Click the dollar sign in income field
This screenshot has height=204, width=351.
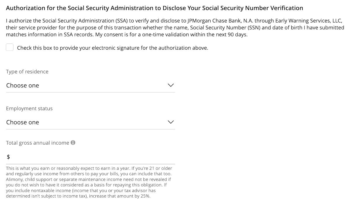pos(8,157)
